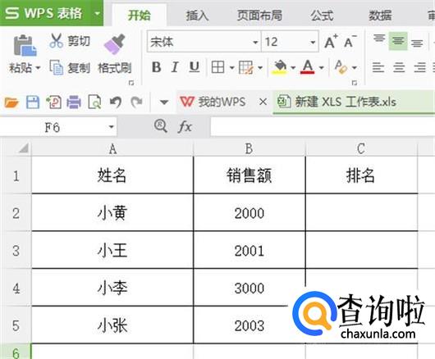The image size is (435, 359).
Task: Expand the font name dropdown
Action: coord(255,43)
